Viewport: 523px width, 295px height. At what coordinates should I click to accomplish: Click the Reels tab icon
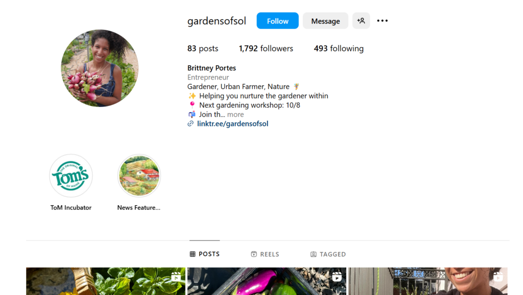[x=254, y=254]
